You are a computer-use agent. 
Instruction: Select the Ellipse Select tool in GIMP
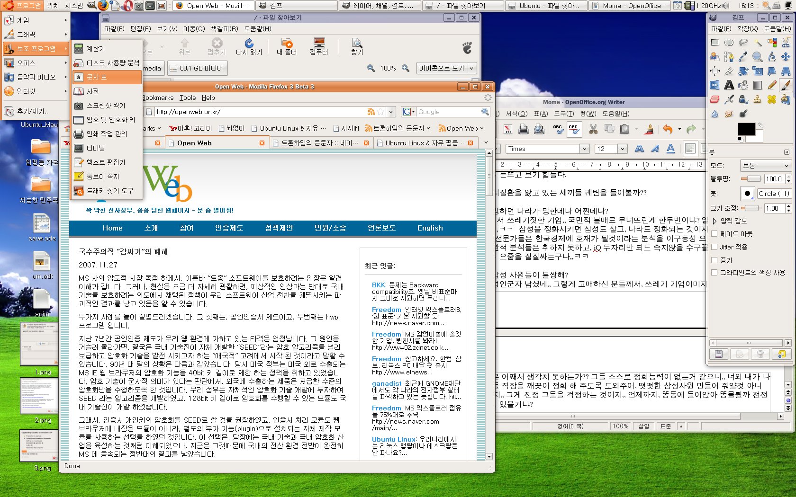click(x=729, y=43)
